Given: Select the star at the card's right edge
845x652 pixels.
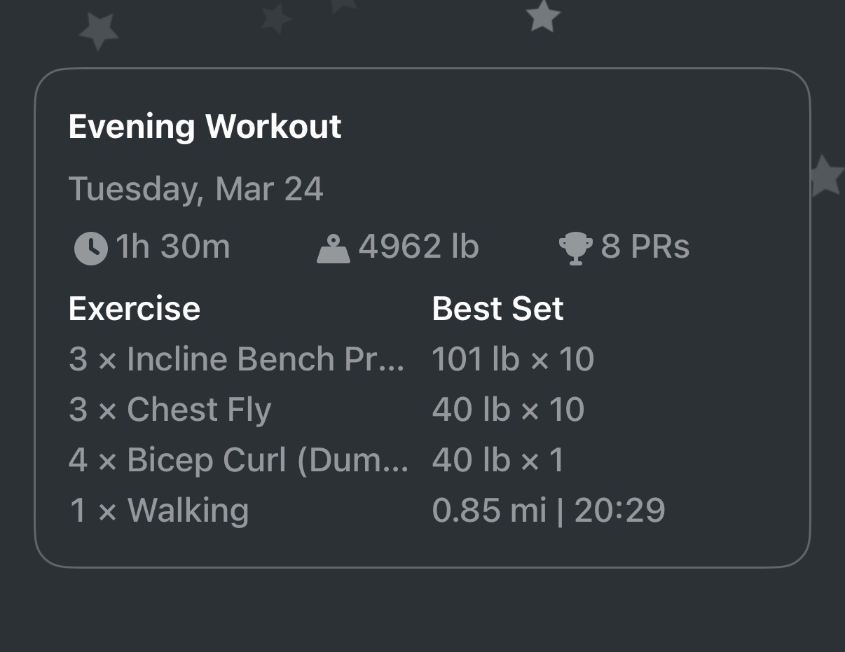Looking at the screenshot, I should click(827, 175).
